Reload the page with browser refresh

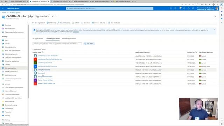coord(6,5)
